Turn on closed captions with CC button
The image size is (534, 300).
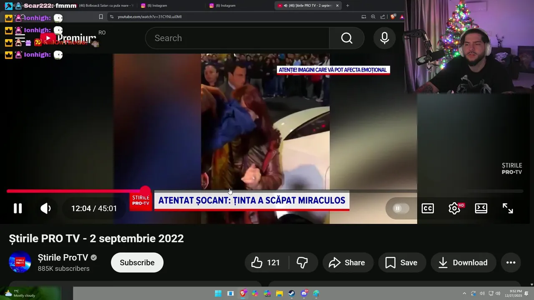click(x=428, y=208)
